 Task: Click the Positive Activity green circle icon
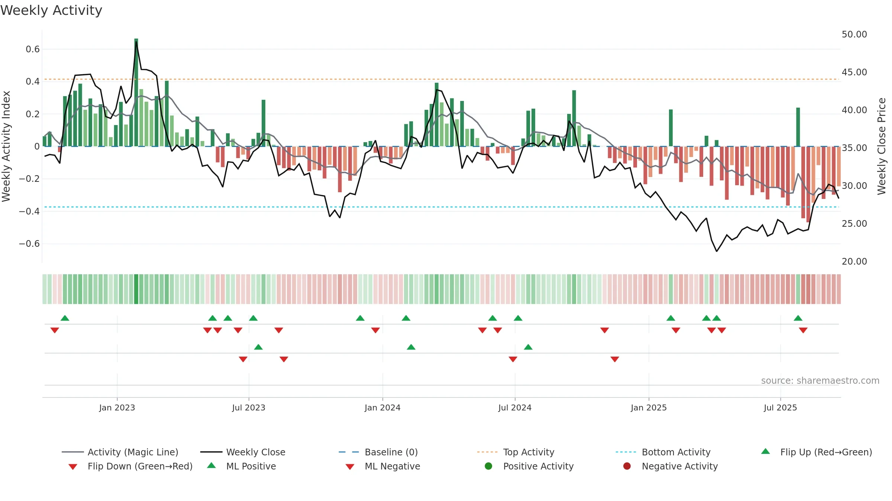pos(488,466)
